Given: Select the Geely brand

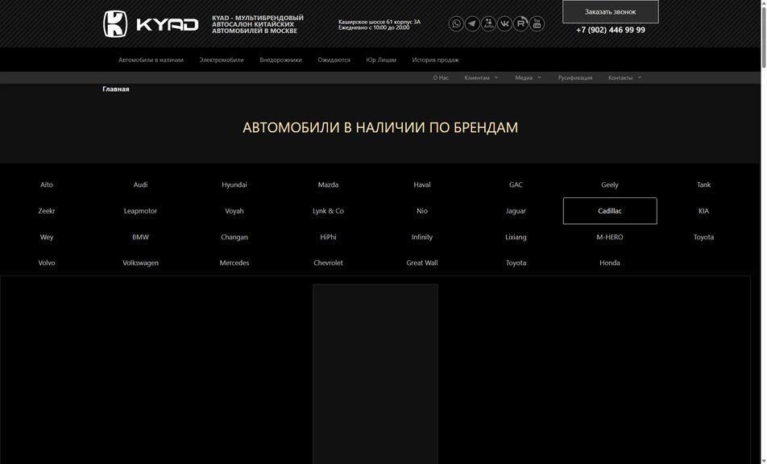Looking at the screenshot, I should pos(610,184).
